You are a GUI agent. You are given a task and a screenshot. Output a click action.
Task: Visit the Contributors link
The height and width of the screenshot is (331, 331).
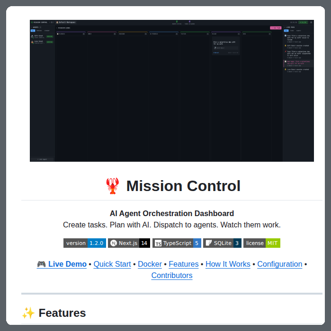pyautogui.click(x=172, y=276)
